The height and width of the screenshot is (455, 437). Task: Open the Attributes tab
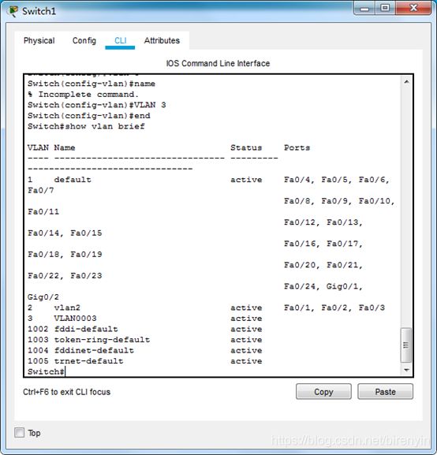pyautogui.click(x=162, y=41)
